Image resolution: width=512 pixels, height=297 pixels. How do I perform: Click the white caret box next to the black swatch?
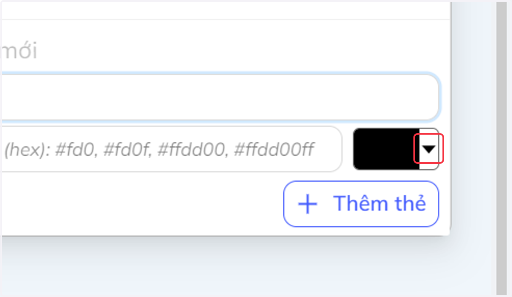tap(429, 149)
